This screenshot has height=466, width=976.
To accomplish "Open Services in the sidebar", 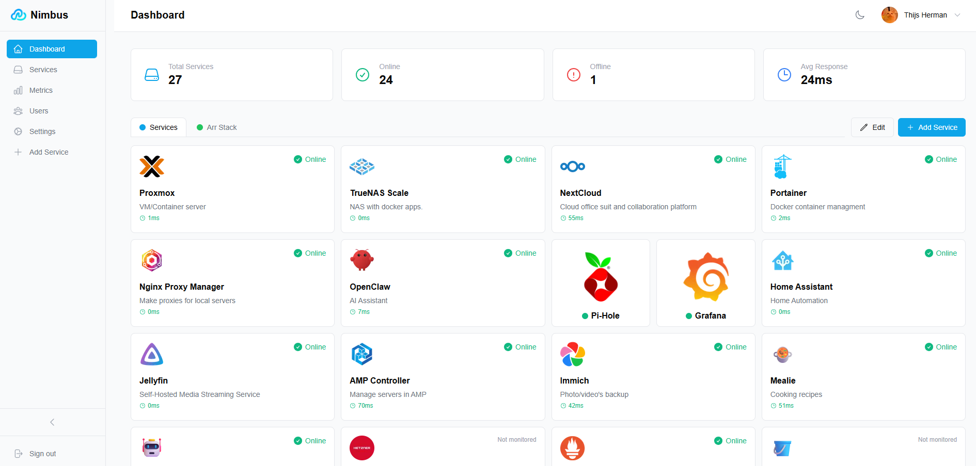I will point(52,70).
